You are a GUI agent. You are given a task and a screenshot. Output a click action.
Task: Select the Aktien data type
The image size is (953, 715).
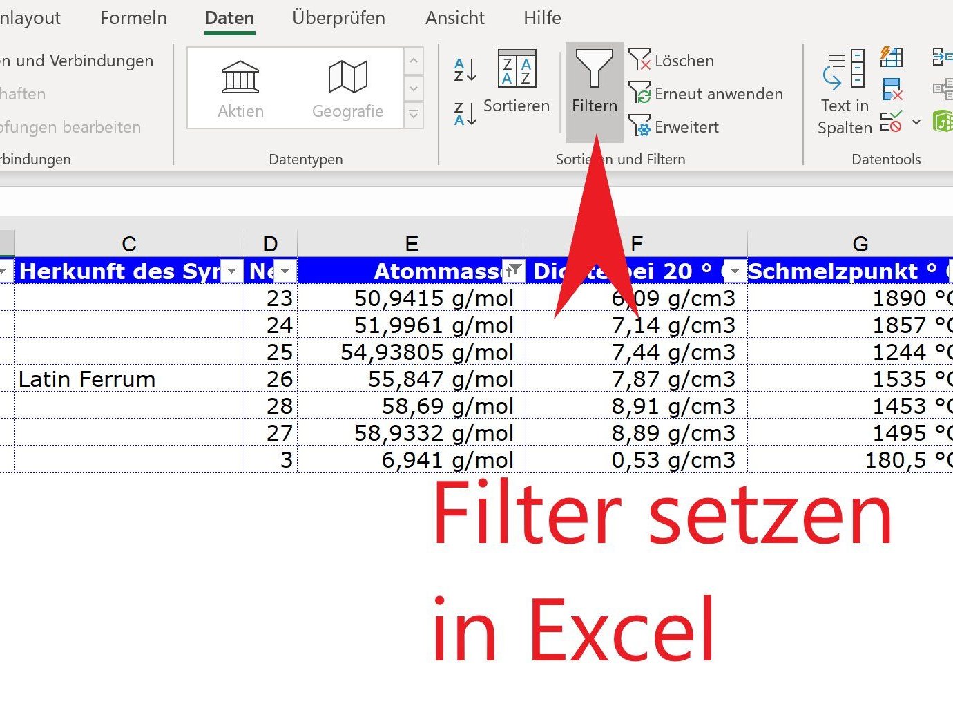tap(240, 88)
